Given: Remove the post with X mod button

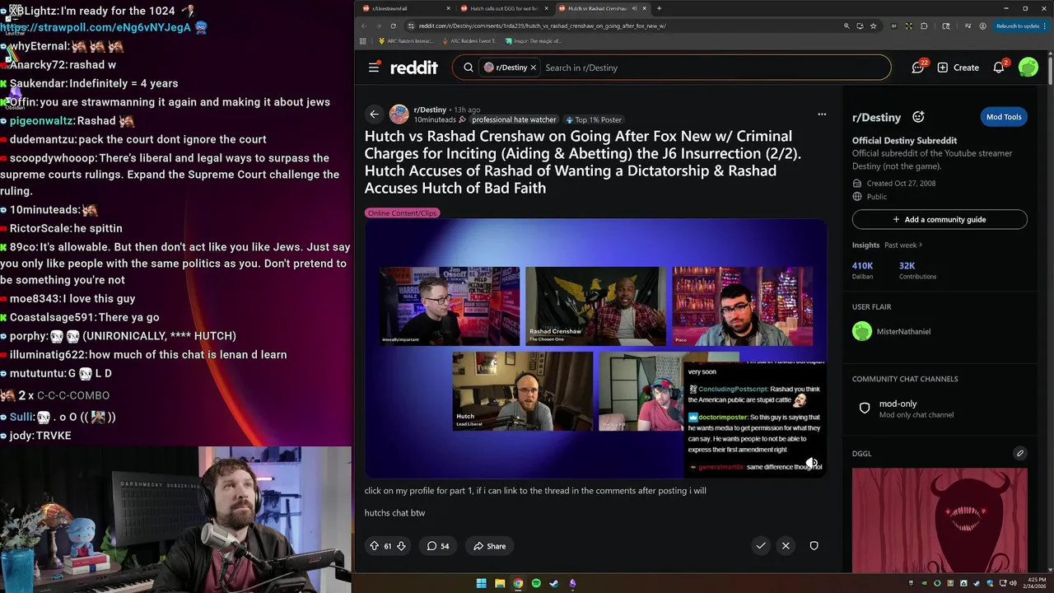Looking at the screenshot, I should coord(786,545).
